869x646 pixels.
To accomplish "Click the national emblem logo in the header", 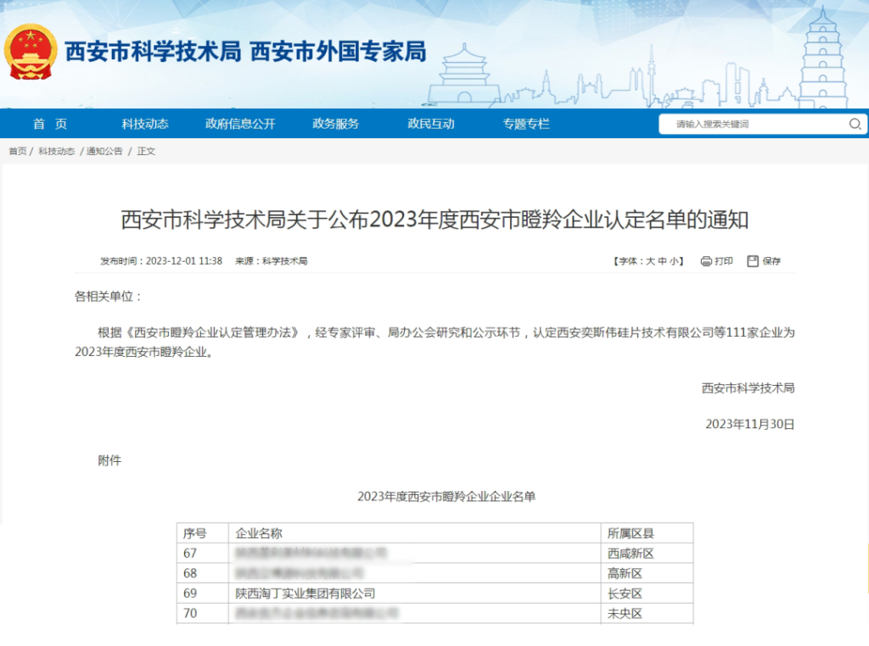I will click(x=31, y=51).
